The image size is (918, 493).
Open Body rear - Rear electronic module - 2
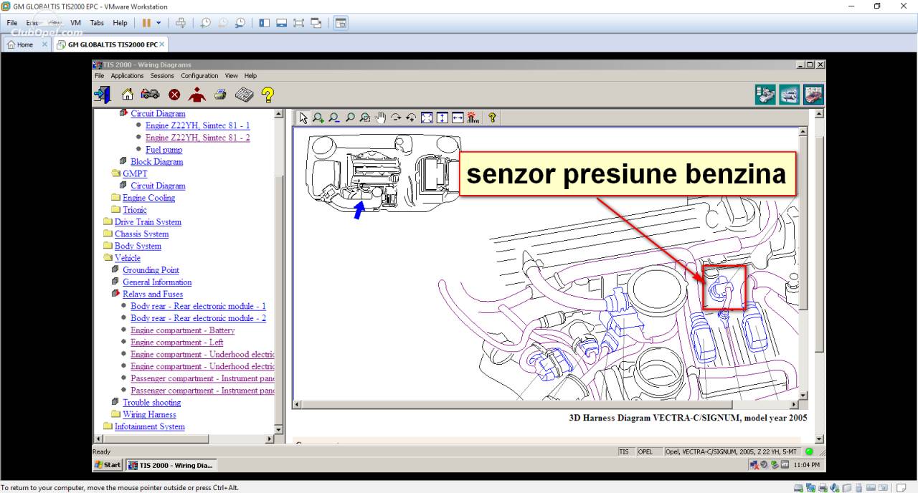[x=198, y=318]
